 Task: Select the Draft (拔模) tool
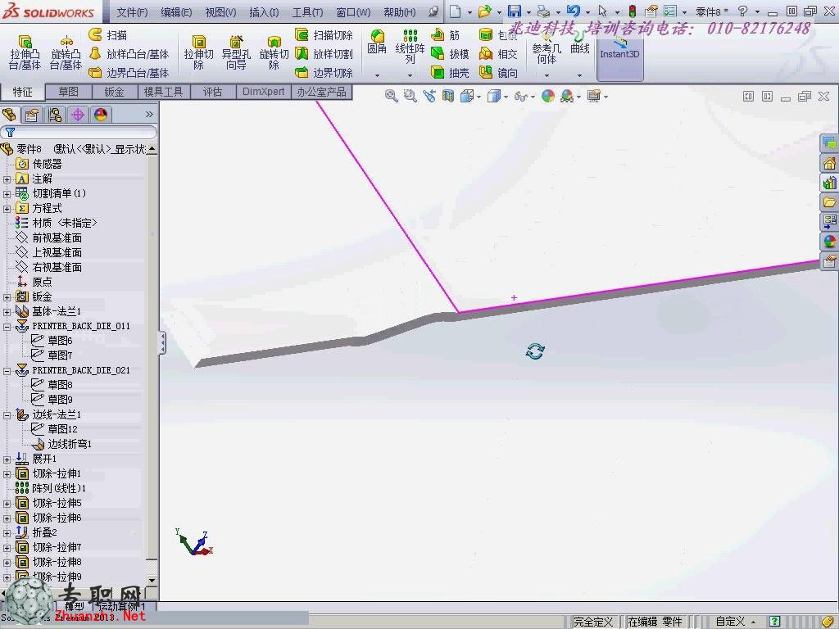[450, 54]
